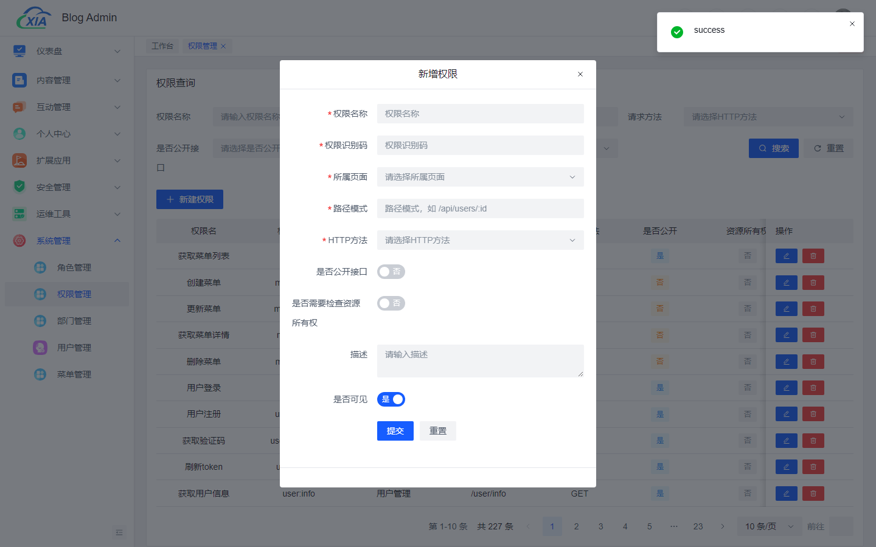
Task: Delete the 刷新token row
Action: click(813, 467)
